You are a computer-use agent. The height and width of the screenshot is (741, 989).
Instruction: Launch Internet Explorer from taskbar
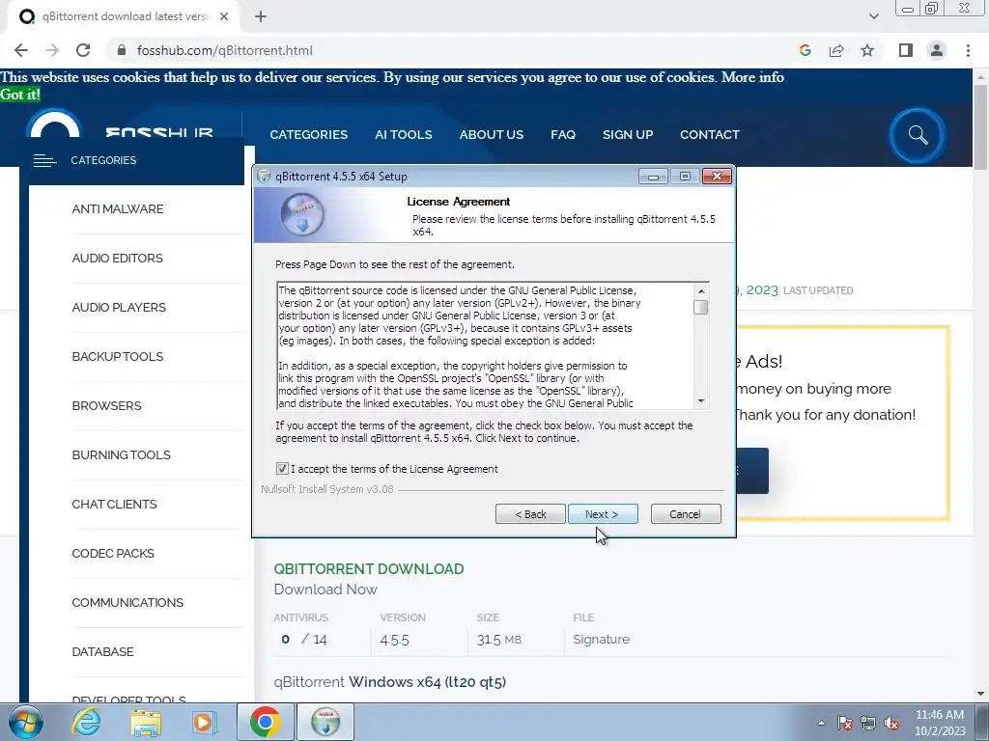[86, 722]
